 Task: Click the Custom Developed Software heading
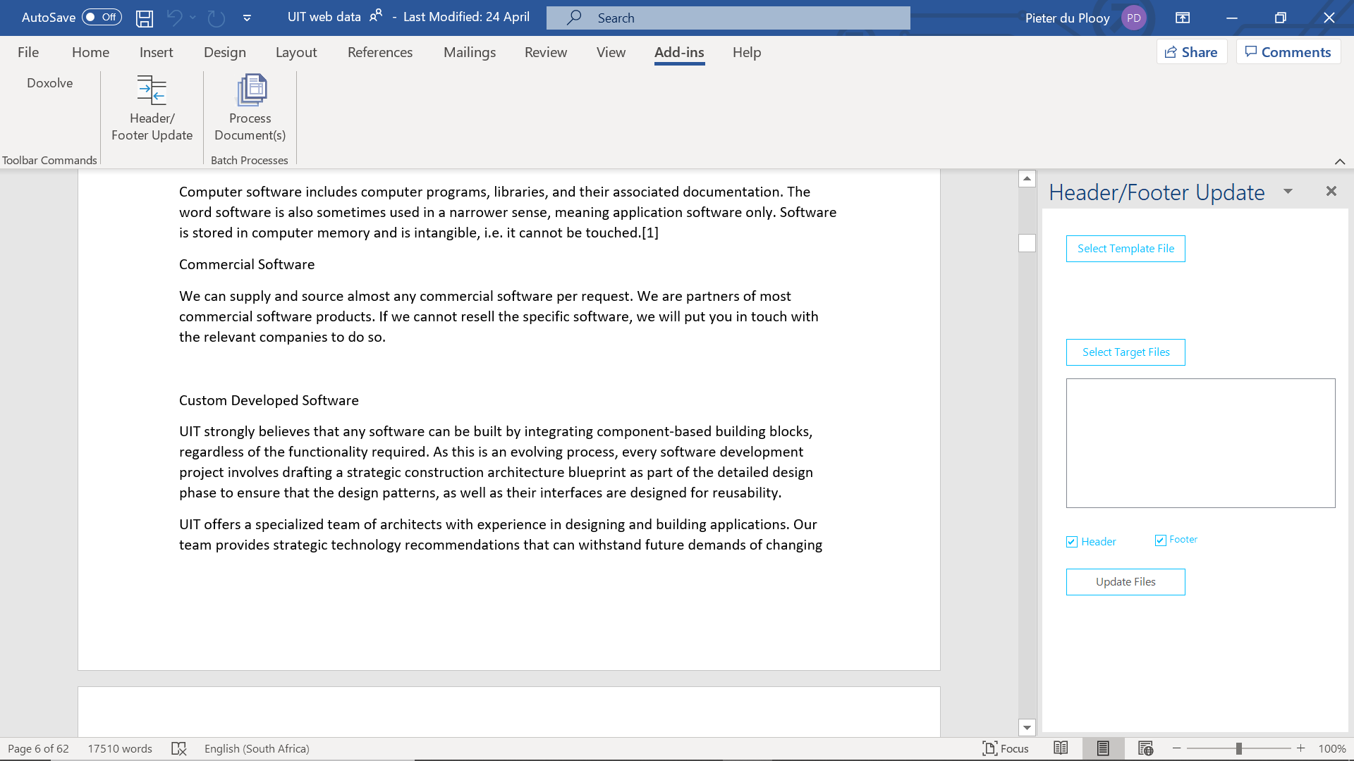[269, 400]
